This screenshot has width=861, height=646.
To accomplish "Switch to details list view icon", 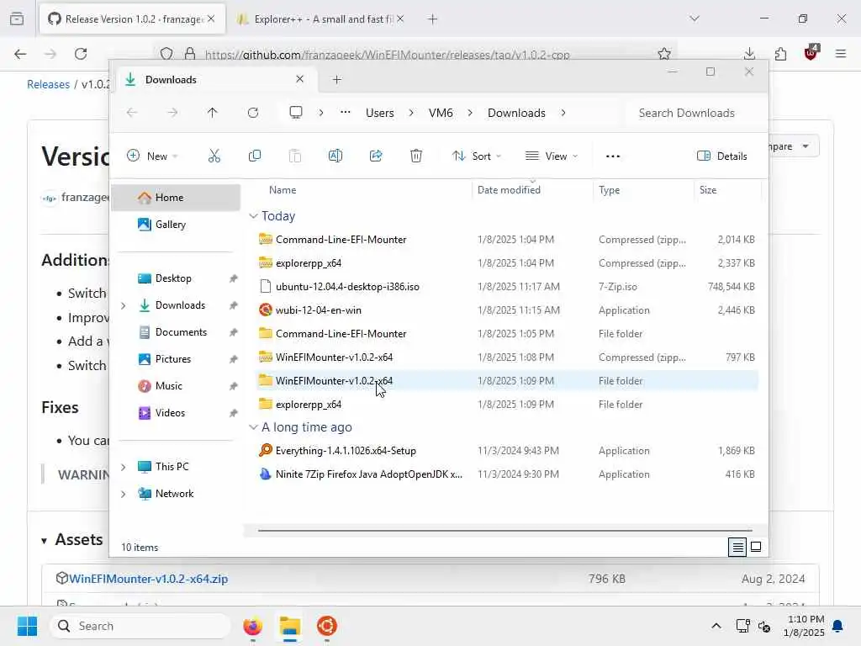I will [x=737, y=547].
